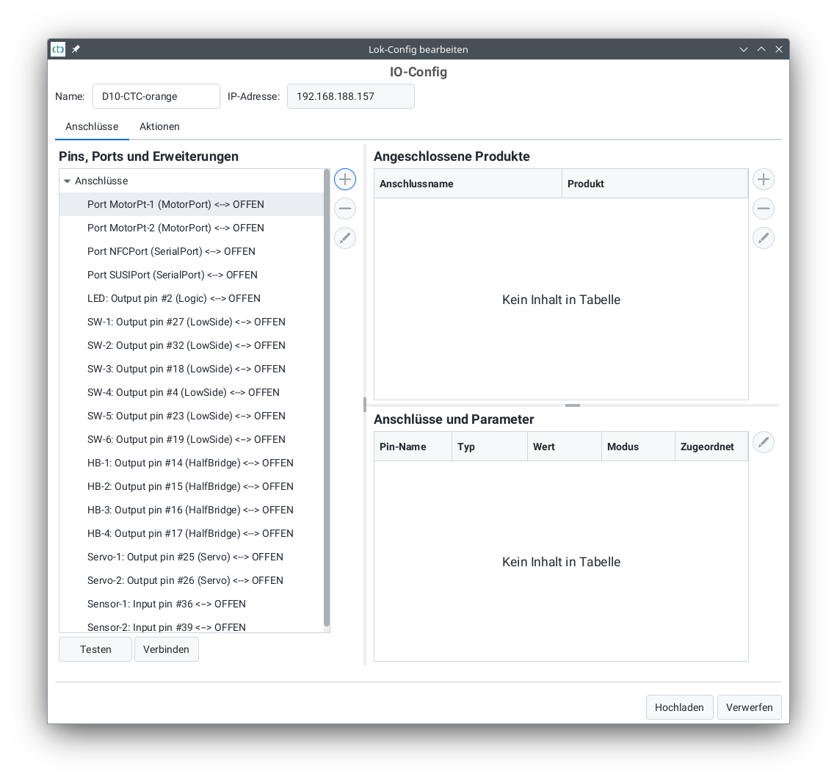The height and width of the screenshot is (780, 837).
Task: Collapse the Anschlüsse tree node
Action: [x=67, y=181]
